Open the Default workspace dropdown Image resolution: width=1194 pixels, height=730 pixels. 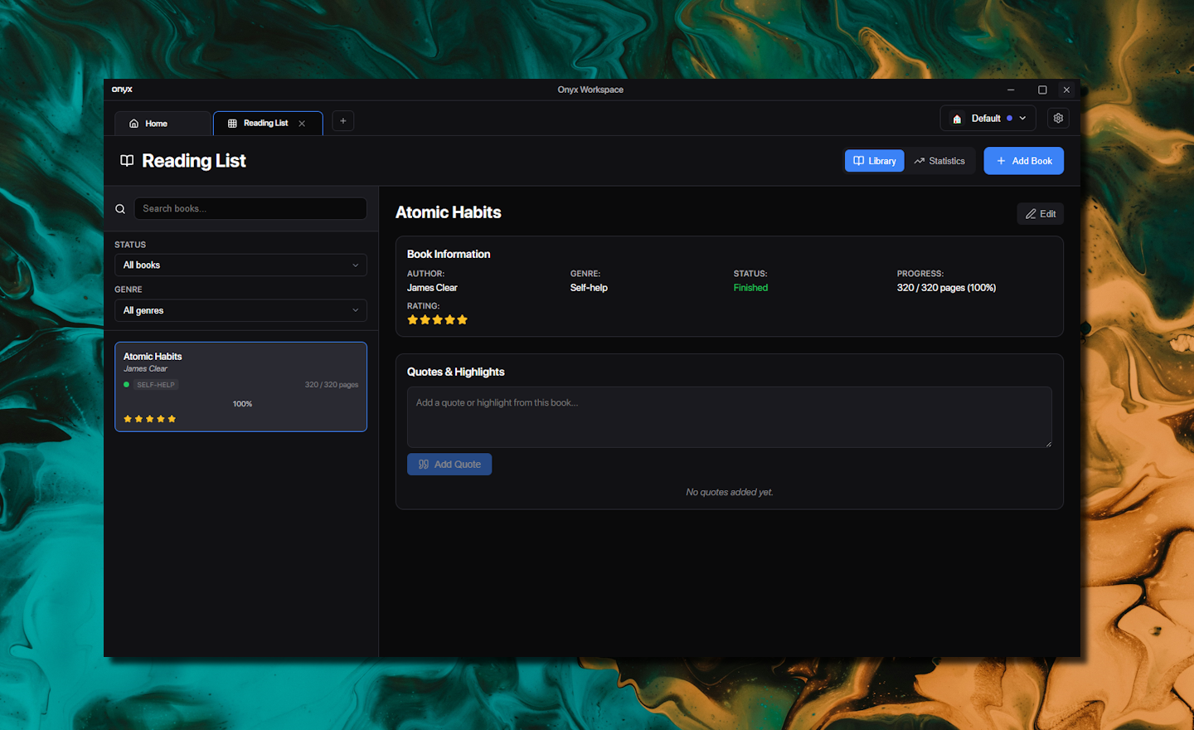click(988, 119)
